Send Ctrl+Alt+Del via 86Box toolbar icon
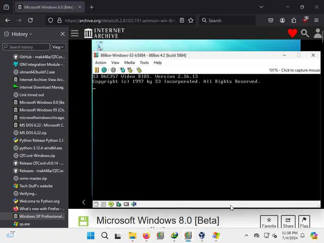 point(122,70)
